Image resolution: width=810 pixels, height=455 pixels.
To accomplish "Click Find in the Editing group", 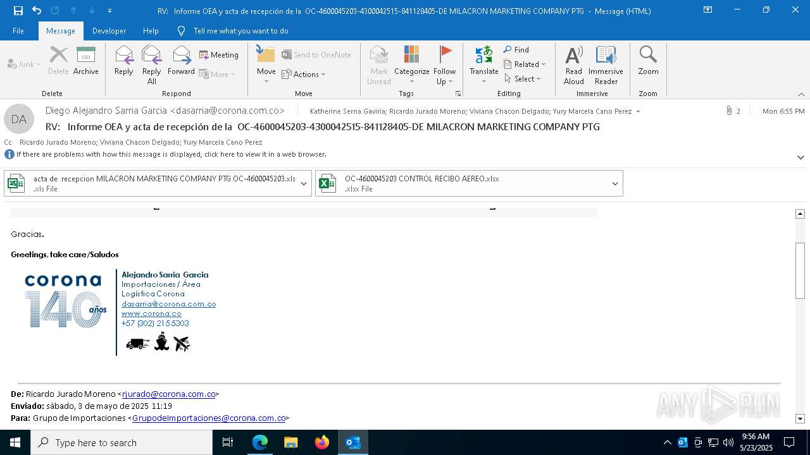I will coord(516,49).
